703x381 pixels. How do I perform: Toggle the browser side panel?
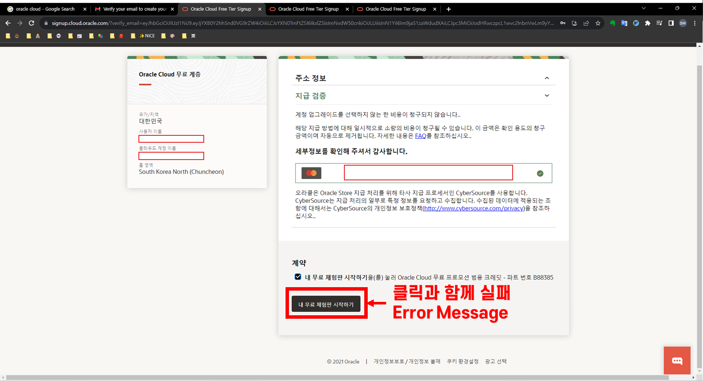coord(671,23)
